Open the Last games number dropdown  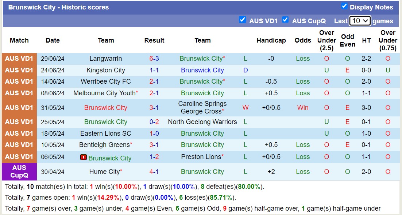coord(360,21)
